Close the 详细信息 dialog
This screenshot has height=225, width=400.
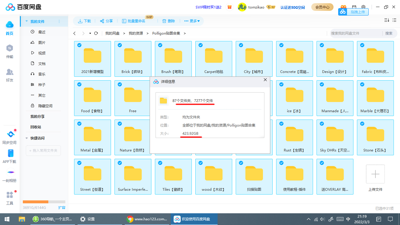[265, 80]
